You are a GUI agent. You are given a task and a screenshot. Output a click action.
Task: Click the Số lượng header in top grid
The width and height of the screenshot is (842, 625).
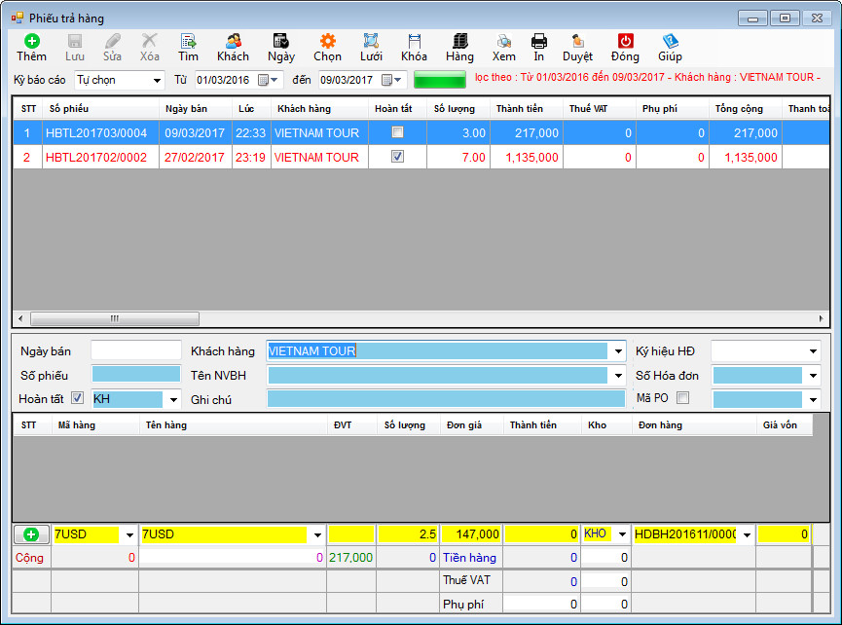point(458,108)
